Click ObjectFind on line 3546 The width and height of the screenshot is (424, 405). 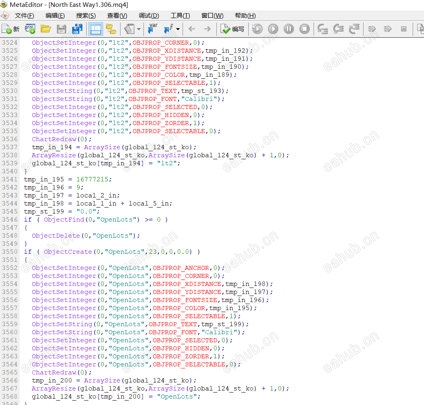click(x=64, y=220)
